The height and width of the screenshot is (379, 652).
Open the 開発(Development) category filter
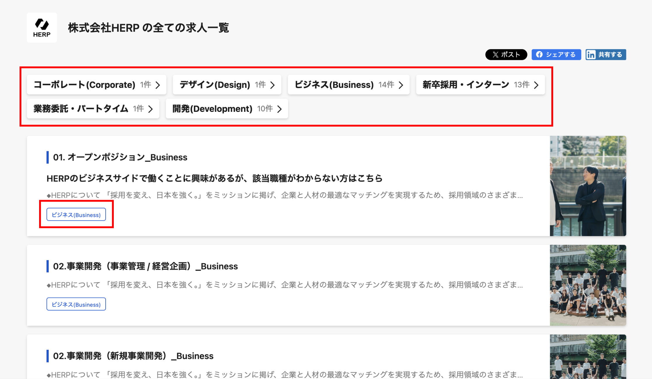click(x=212, y=109)
